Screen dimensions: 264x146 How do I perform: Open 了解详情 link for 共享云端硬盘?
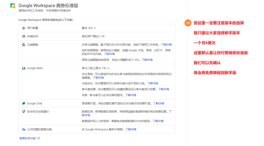coord(166,45)
